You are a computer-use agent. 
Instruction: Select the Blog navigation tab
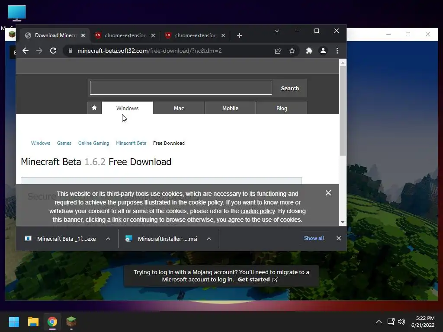(282, 108)
